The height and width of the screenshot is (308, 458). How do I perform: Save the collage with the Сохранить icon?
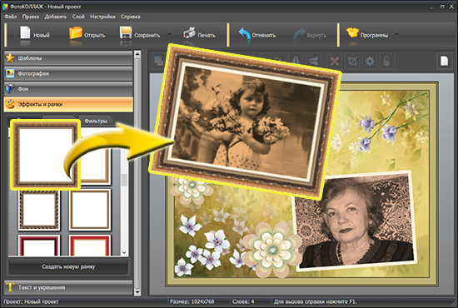[x=126, y=33]
